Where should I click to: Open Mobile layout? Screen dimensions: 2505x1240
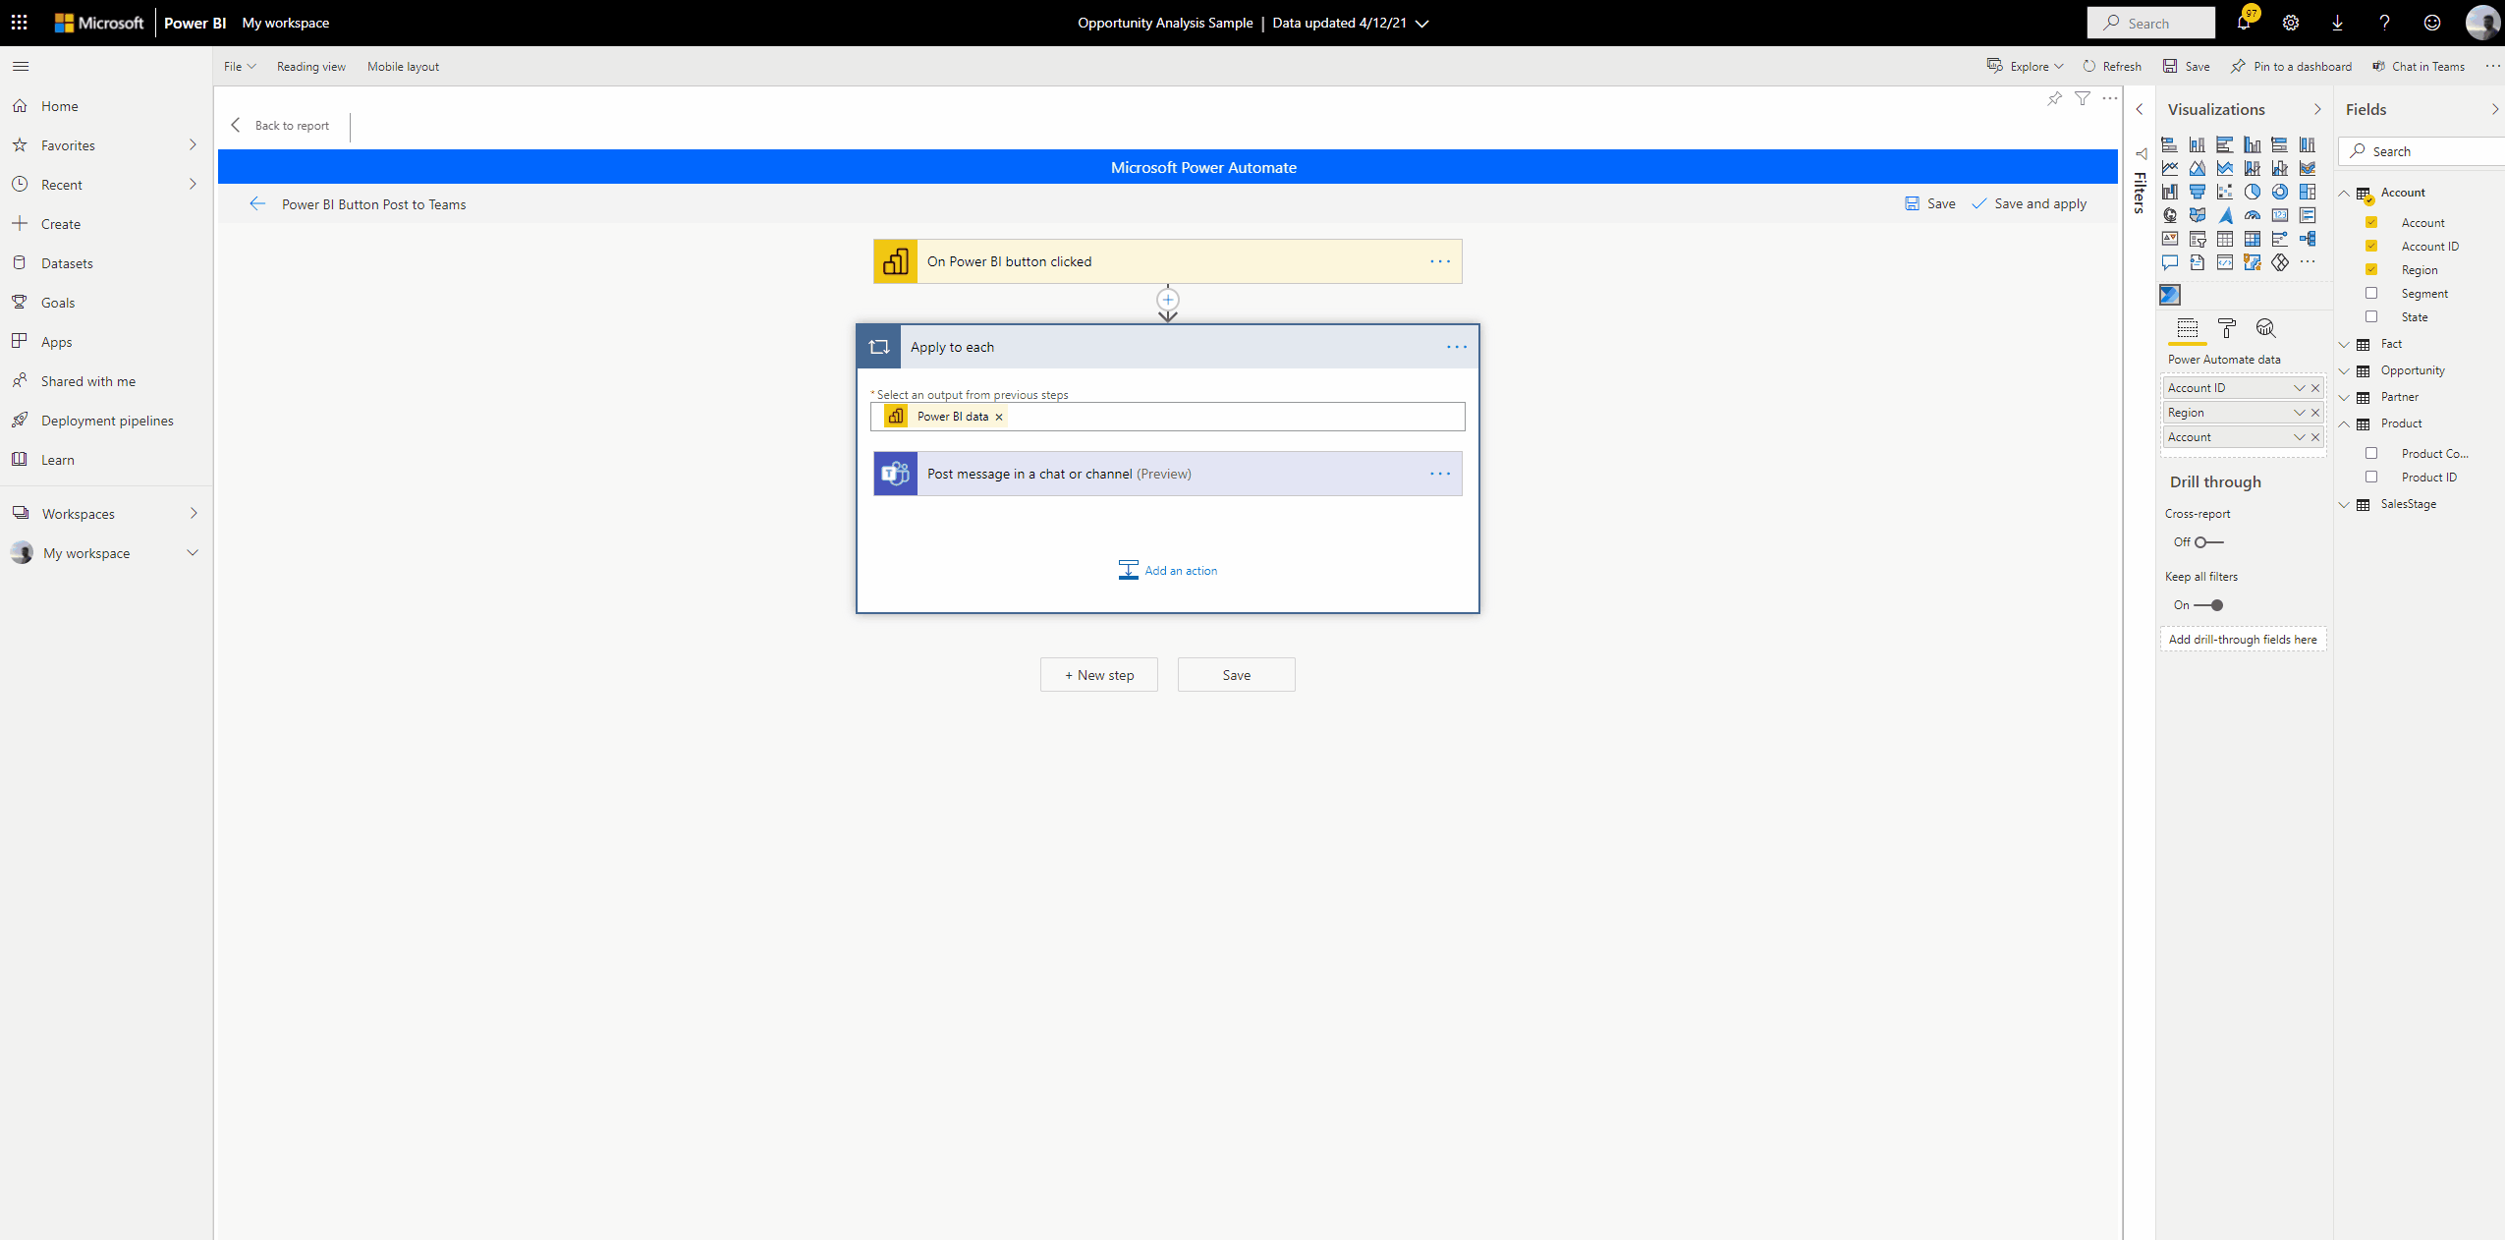click(403, 67)
